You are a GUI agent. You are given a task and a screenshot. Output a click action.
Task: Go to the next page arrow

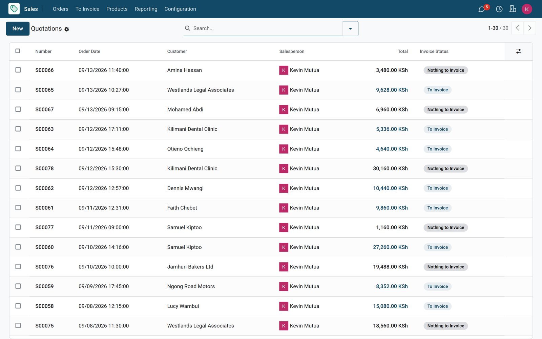tap(530, 28)
